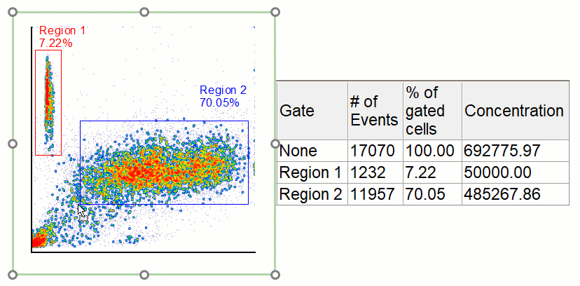Select the Region 1 cell in the table

[x=312, y=172]
